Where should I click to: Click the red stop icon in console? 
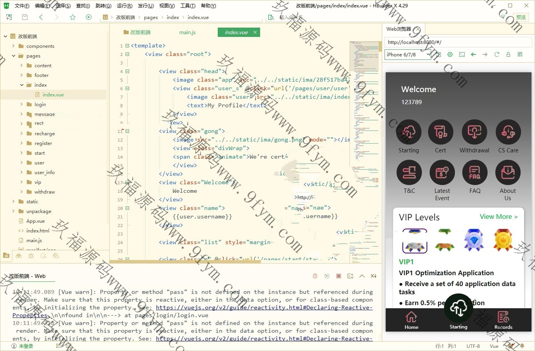339,276
